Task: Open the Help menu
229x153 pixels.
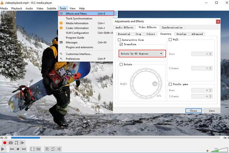Action: click(82, 9)
